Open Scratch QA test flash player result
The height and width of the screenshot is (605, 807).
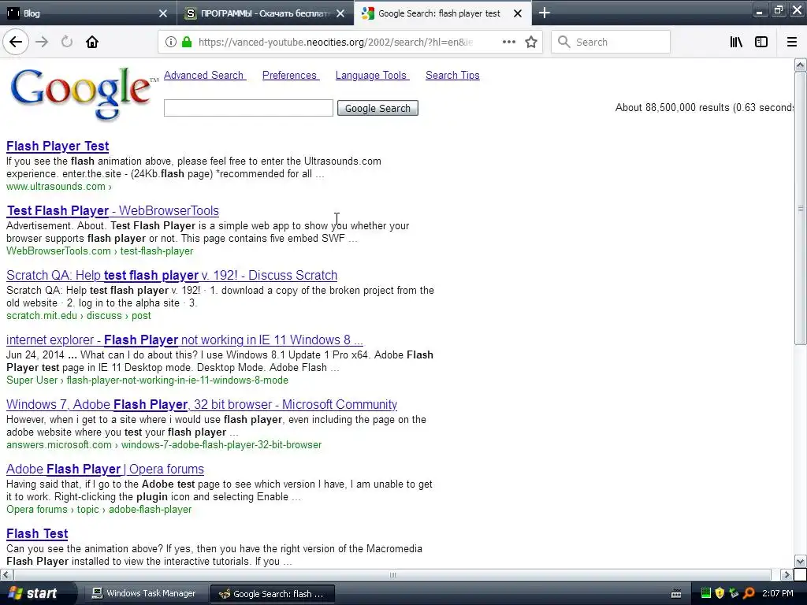click(x=172, y=275)
